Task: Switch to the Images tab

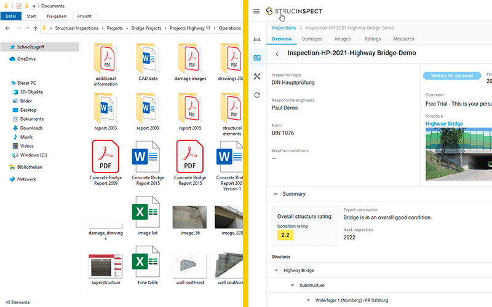Action: coord(343,39)
